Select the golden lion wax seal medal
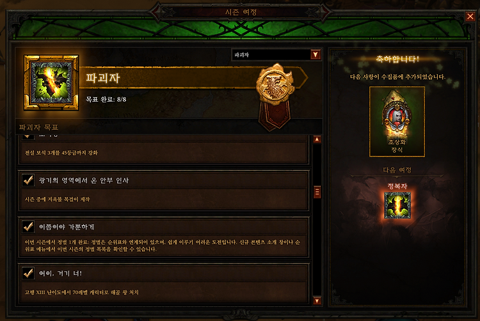The width and height of the screenshot is (480, 321). tap(275, 84)
